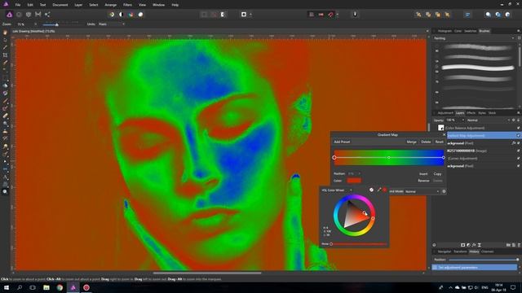Open the Gradient Map settings gear icon
This screenshot has height=293, width=522.
(x=444, y=191)
